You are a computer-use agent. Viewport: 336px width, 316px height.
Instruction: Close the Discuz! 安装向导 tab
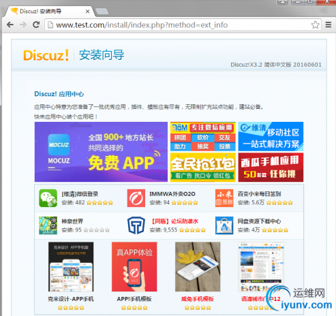tap(87, 12)
